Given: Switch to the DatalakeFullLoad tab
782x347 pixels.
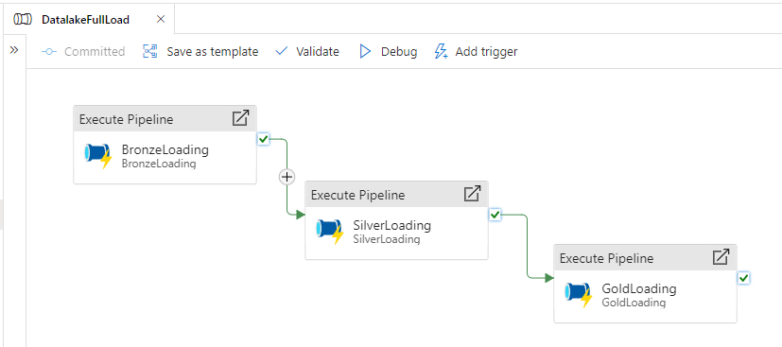Looking at the screenshot, I should [88, 20].
